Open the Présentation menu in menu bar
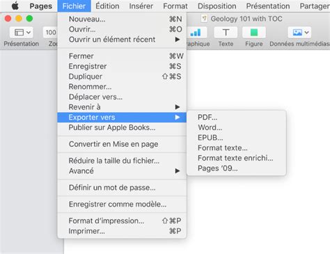 click(x=268, y=6)
